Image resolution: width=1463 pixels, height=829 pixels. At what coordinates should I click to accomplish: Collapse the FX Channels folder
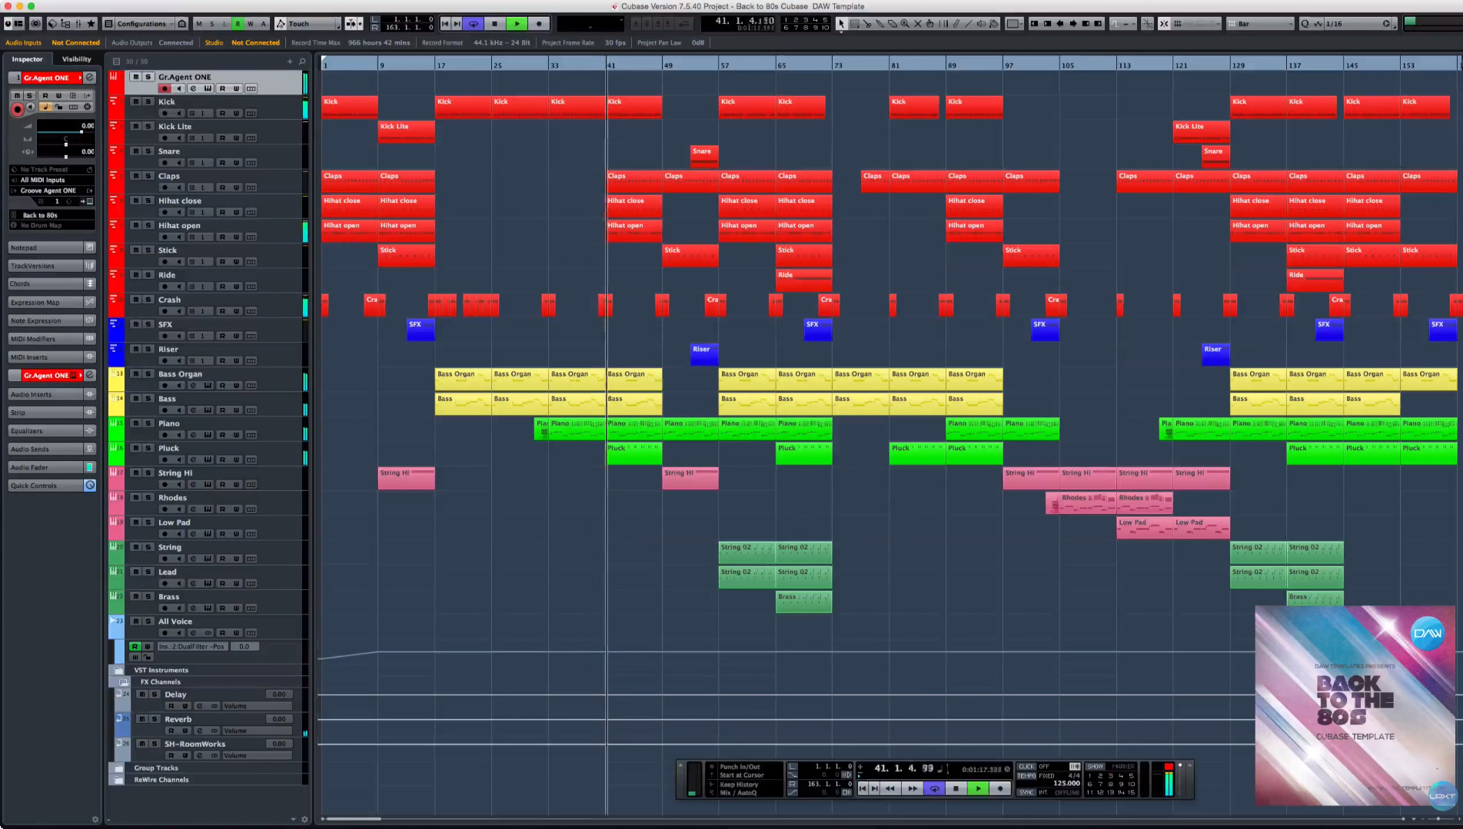(125, 682)
